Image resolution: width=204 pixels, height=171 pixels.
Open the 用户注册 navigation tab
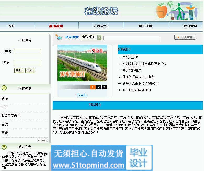[x=145, y=26]
